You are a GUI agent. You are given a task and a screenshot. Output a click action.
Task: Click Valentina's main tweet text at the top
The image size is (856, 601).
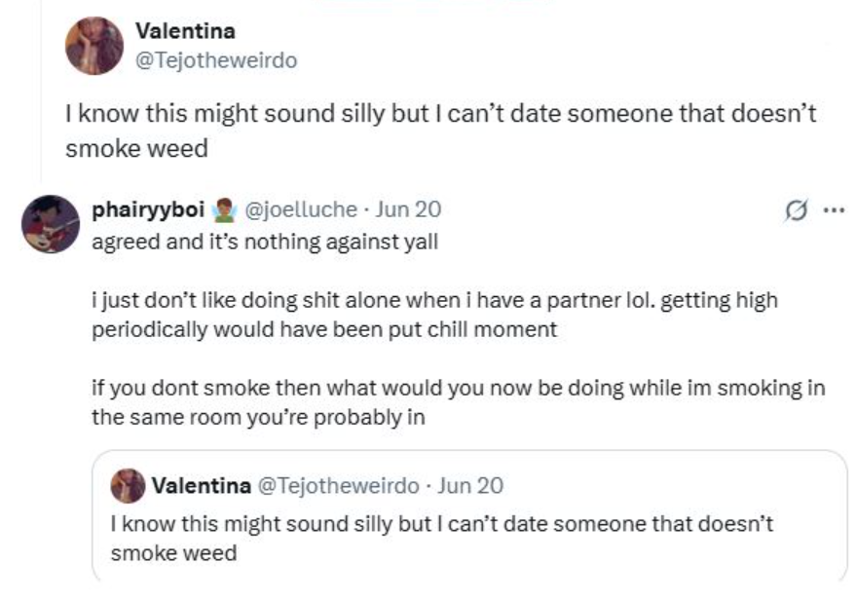[439, 131]
